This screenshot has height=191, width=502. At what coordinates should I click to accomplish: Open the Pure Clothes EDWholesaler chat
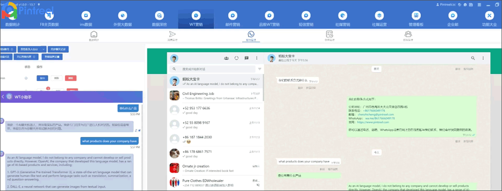click(x=214, y=183)
